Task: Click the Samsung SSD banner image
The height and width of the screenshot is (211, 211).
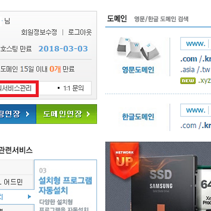Action: (x=158, y=176)
